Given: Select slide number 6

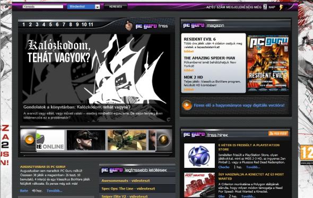Looking at the screenshot, I should (x=57, y=24).
